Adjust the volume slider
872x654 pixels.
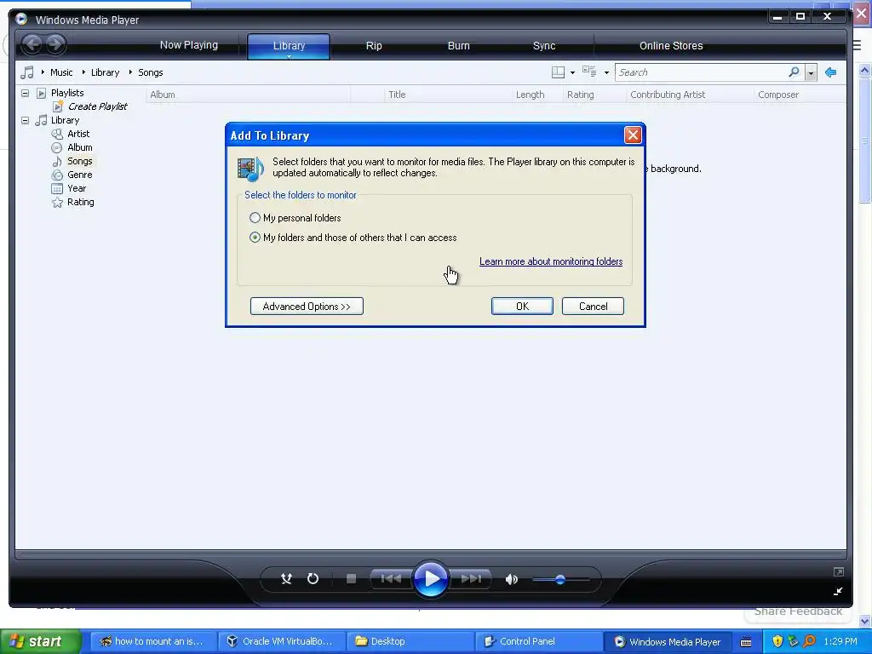click(x=560, y=579)
